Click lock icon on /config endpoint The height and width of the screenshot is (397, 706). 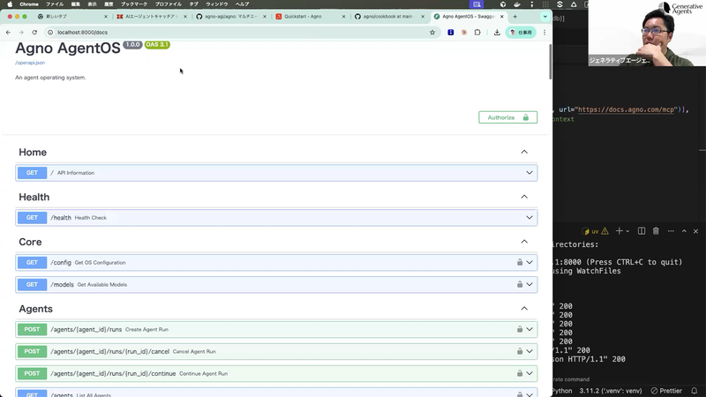coord(520,262)
